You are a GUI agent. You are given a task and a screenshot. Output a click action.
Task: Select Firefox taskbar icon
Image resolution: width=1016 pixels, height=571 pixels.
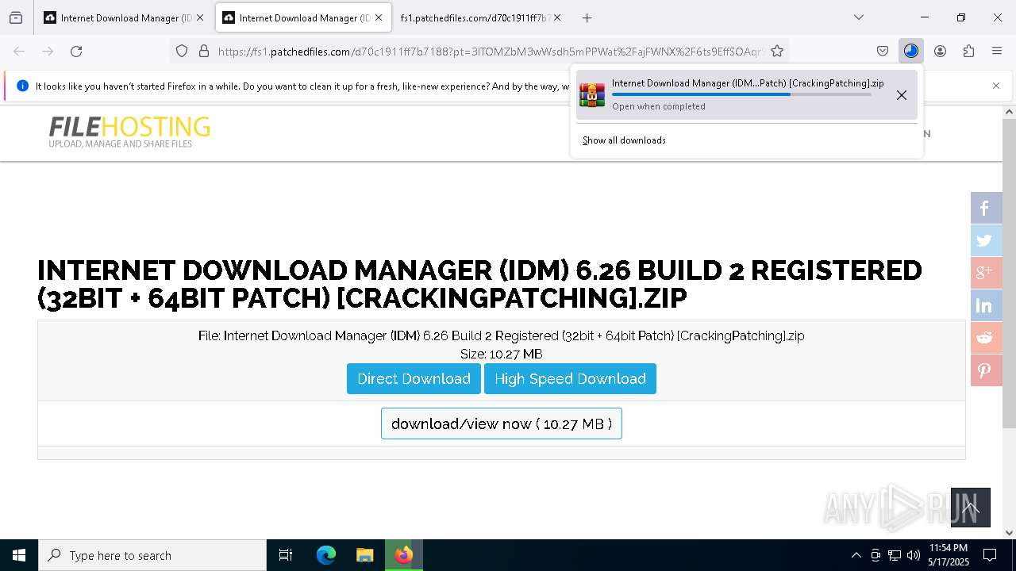coord(404,555)
